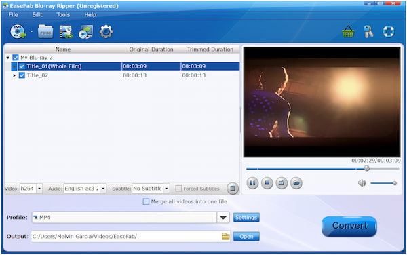Take a snapshot of the preview
Image resolution: width=407 pixels, height=255 pixels.
click(282, 183)
